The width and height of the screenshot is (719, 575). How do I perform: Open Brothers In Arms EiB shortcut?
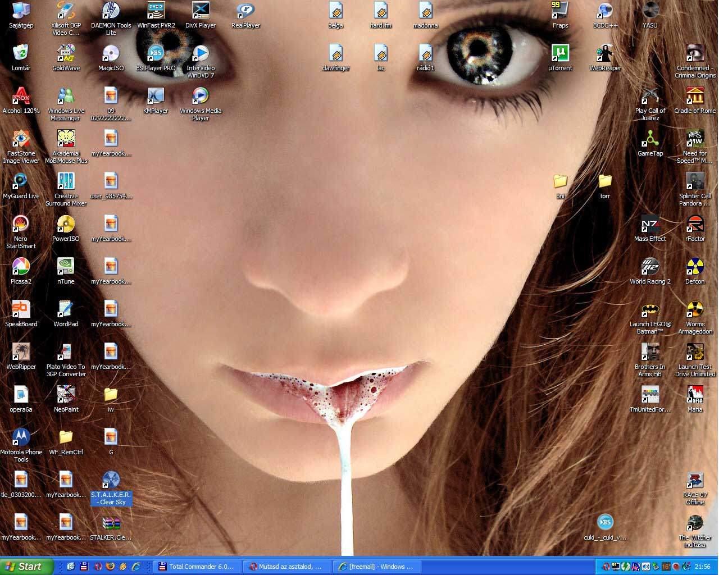(x=650, y=360)
